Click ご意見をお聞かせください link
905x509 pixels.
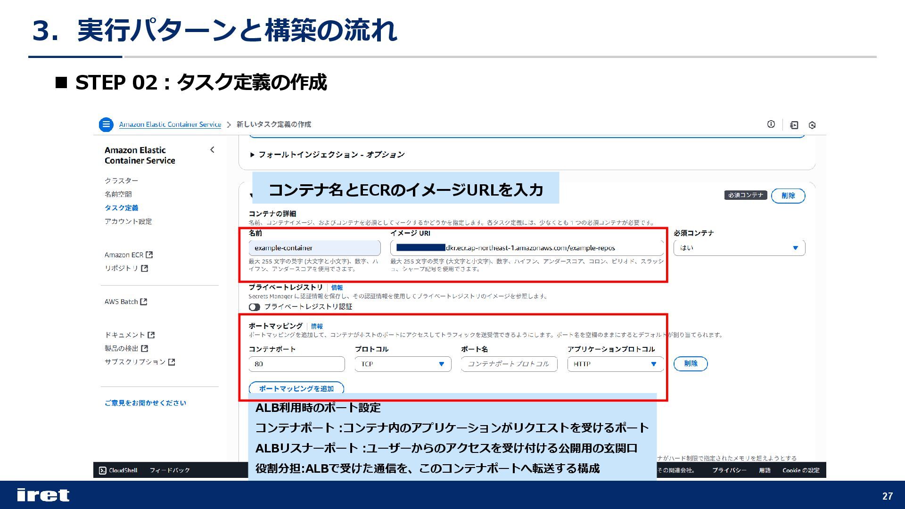click(146, 403)
